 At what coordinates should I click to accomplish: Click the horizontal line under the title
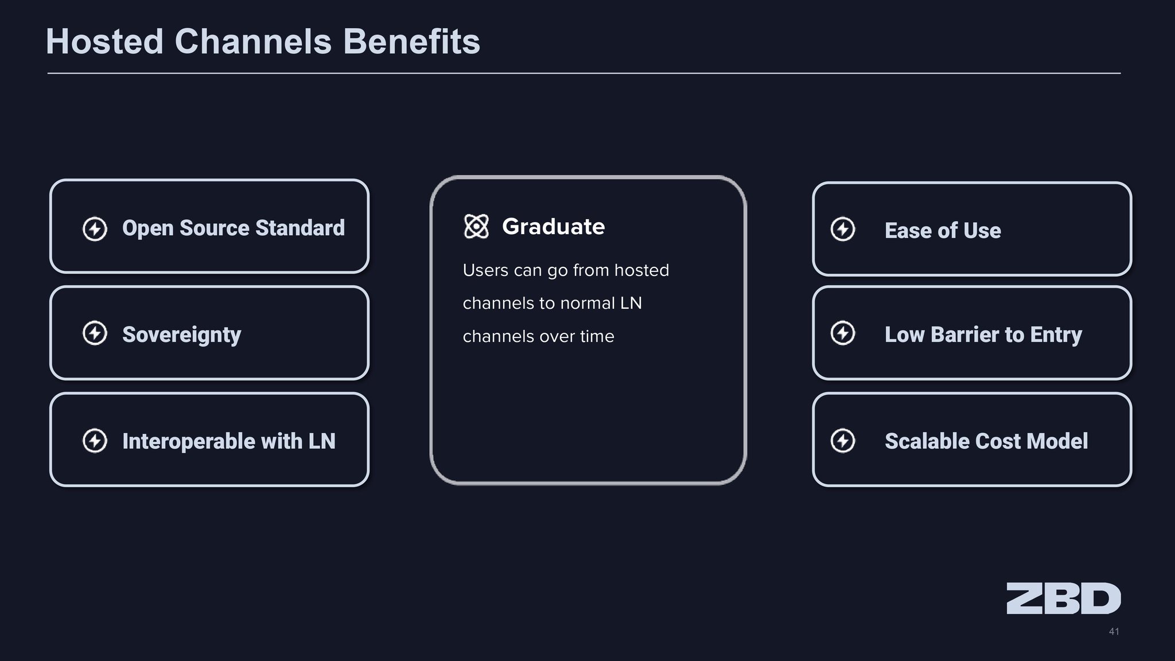tap(583, 73)
